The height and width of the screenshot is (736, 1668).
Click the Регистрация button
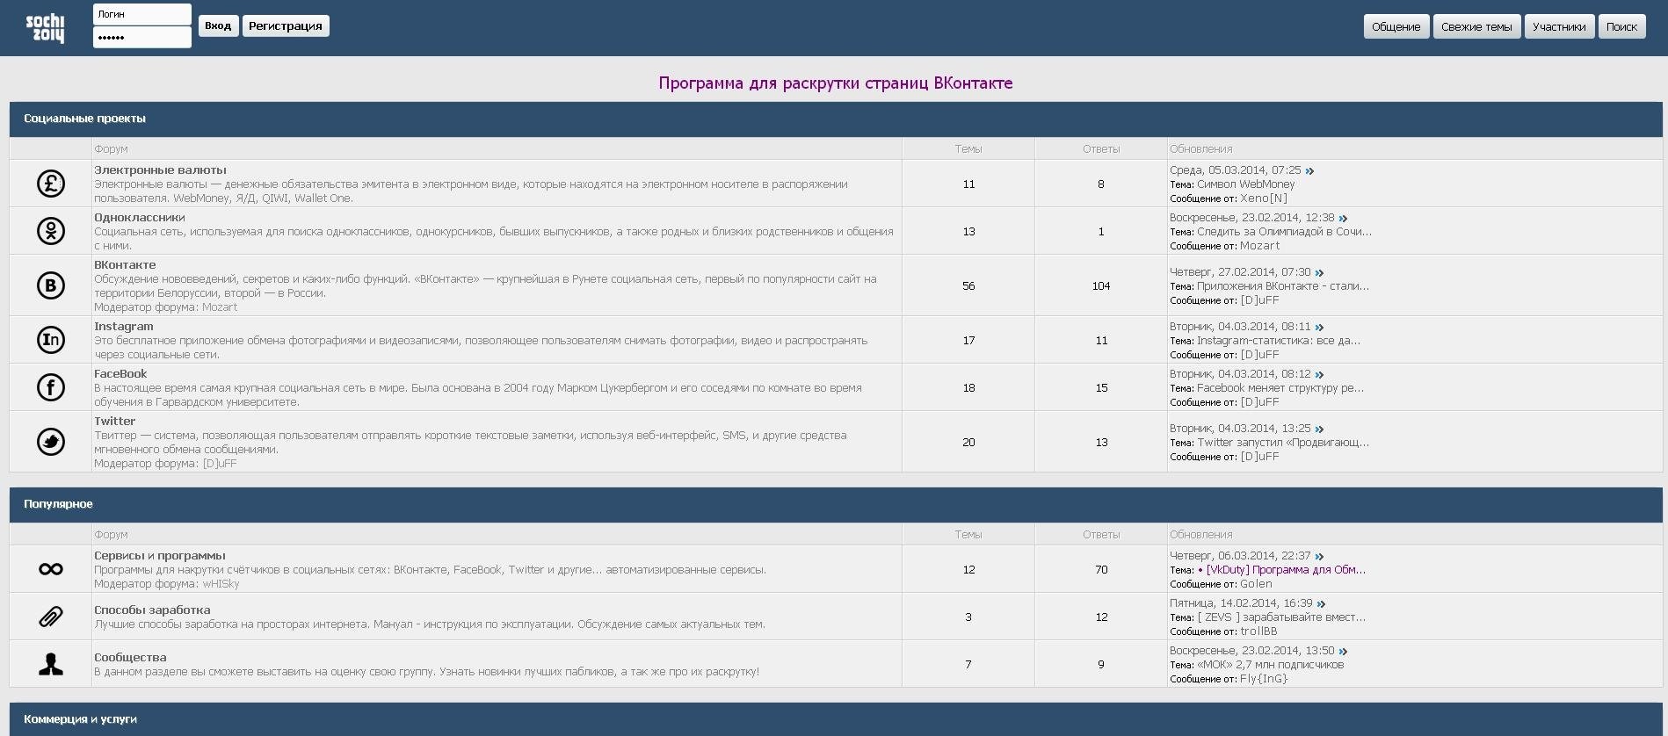point(286,26)
